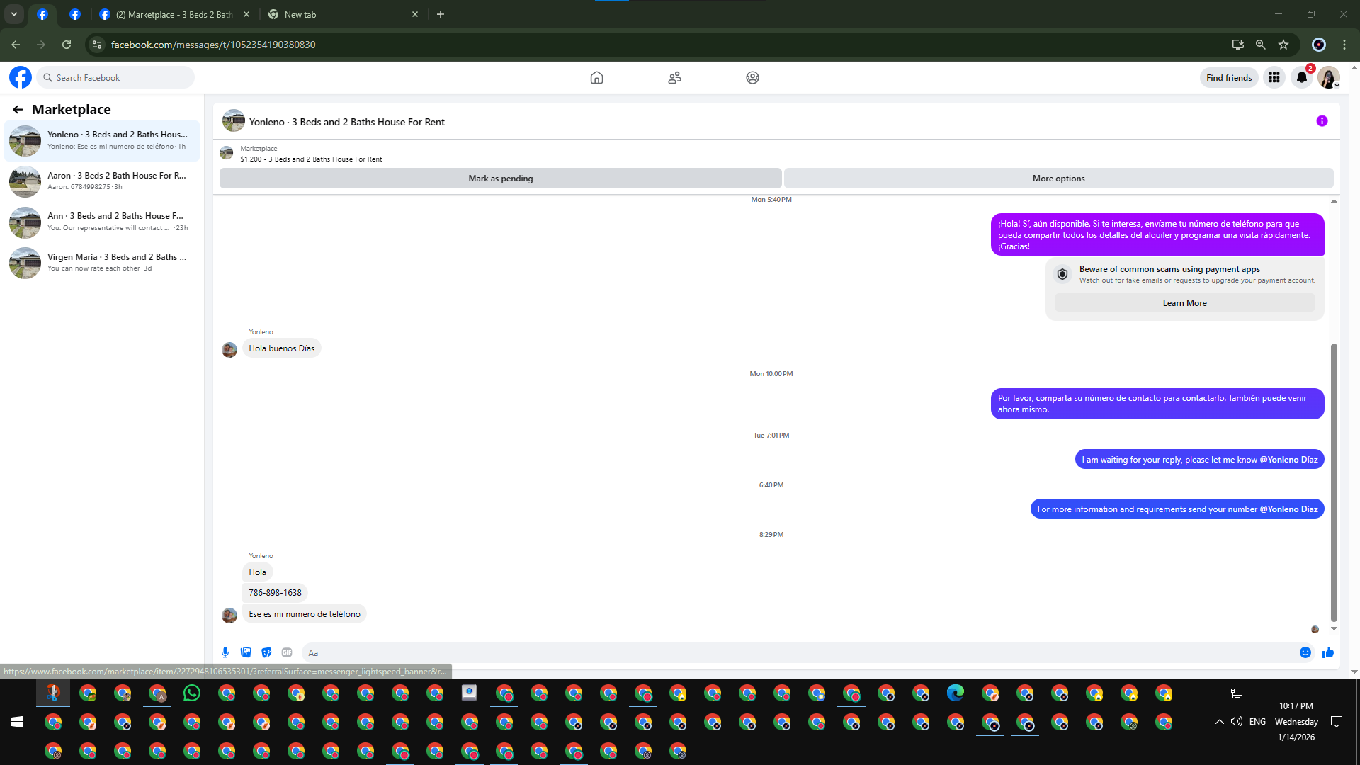Expand the More options button

tap(1058, 178)
